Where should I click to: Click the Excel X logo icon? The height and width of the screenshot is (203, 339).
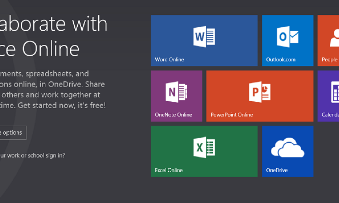click(x=204, y=147)
